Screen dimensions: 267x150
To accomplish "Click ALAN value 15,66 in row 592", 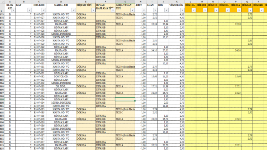I will (x=152, y=77).
